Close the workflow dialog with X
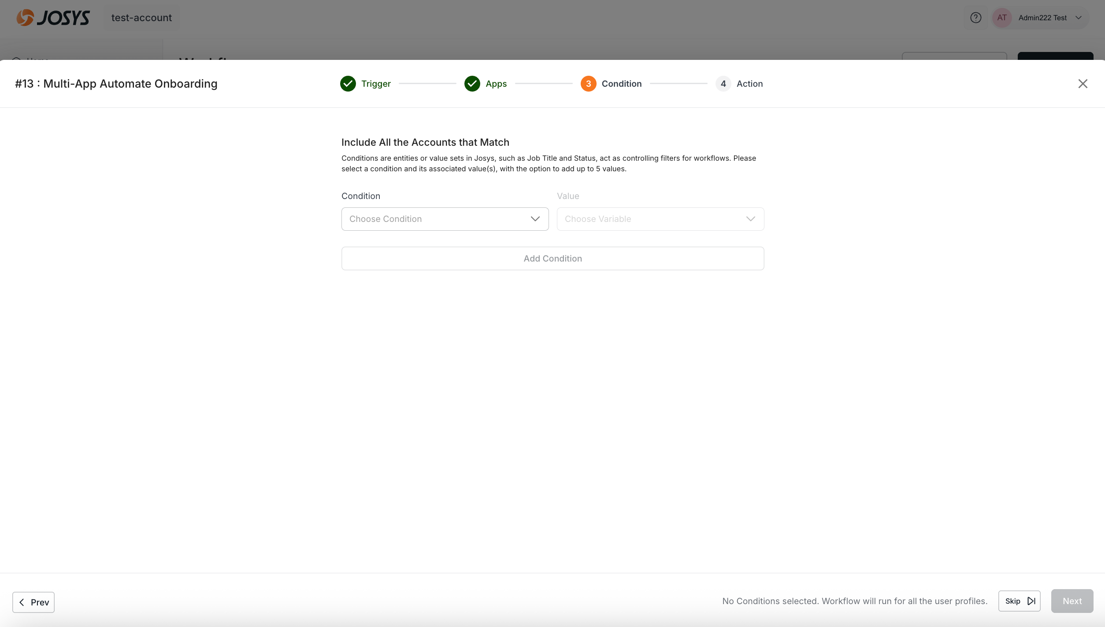This screenshot has height=627, width=1105. [x=1083, y=84]
